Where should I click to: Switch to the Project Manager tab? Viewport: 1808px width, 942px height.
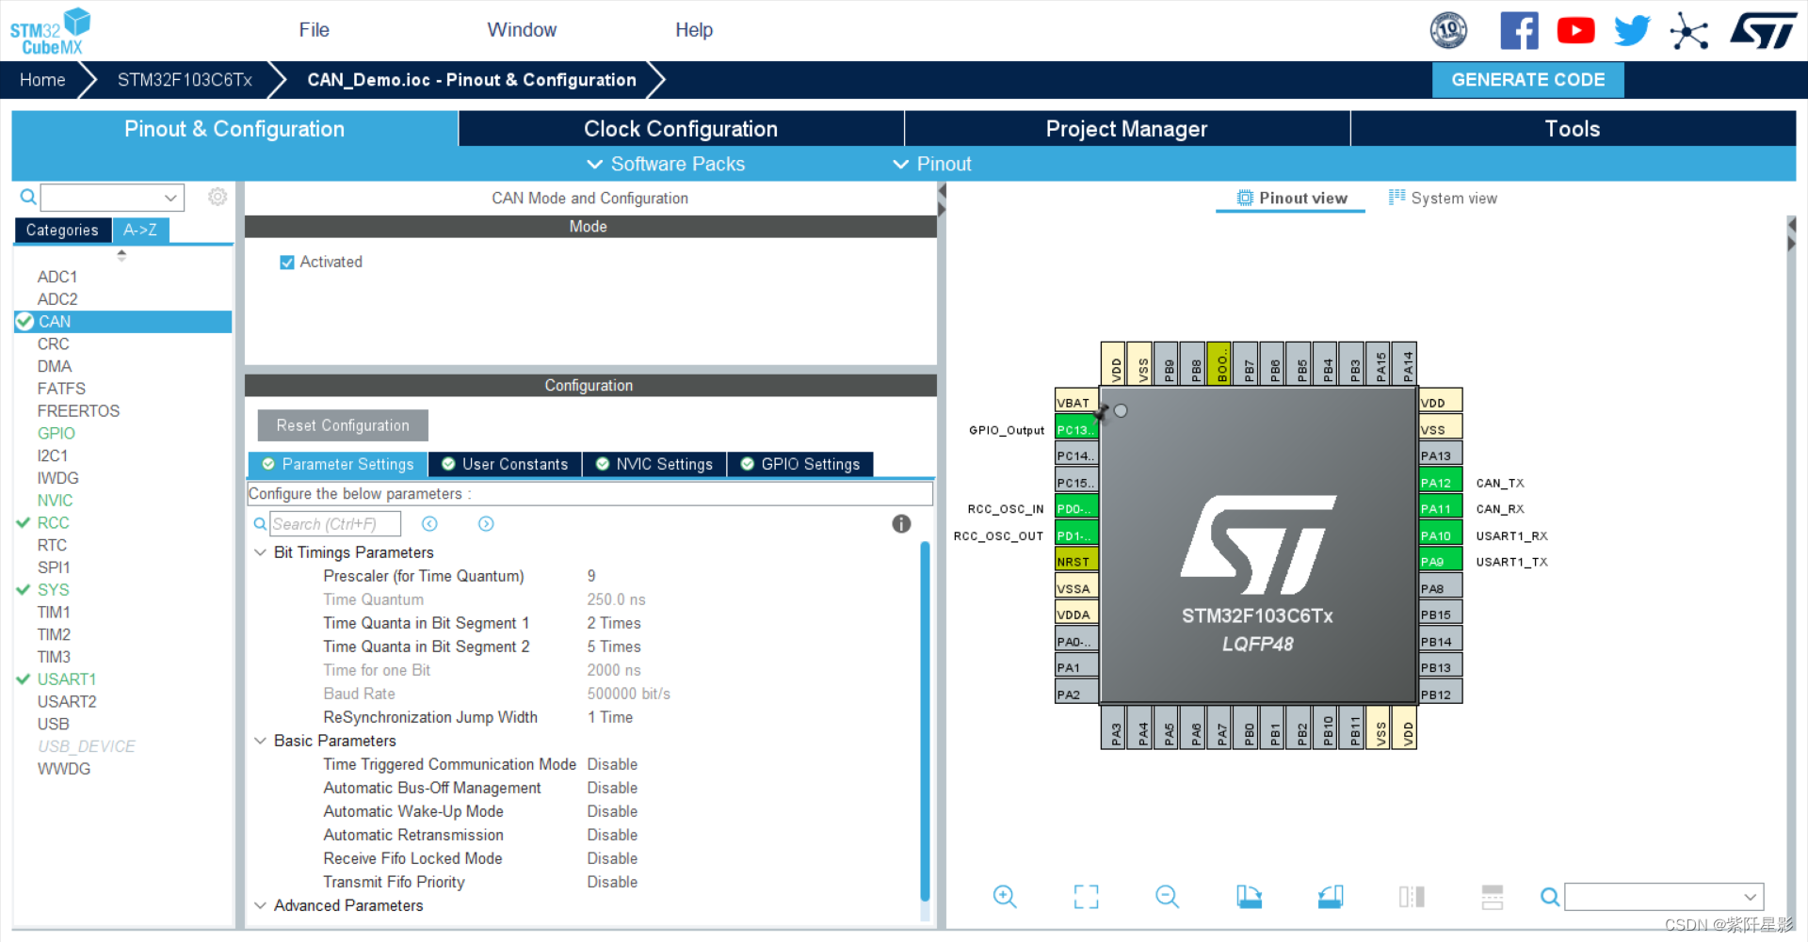(1126, 129)
